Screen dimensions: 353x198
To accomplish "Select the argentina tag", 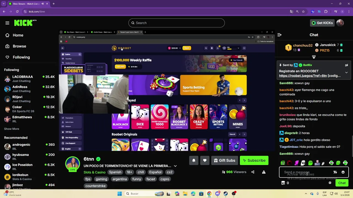I will coord(120,179).
